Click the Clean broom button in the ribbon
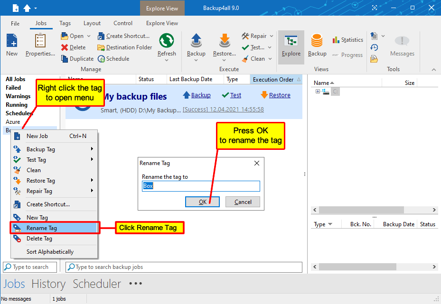Image resolution: width=441 pixels, height=304 pixels. coord(253,59)
